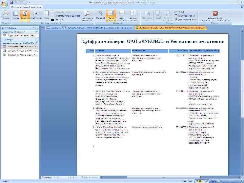This screenshot has width=244, height=183.
Task: Switch to Print Preview status bar icon
Action: pyautogui.click(x=200, y=181)
